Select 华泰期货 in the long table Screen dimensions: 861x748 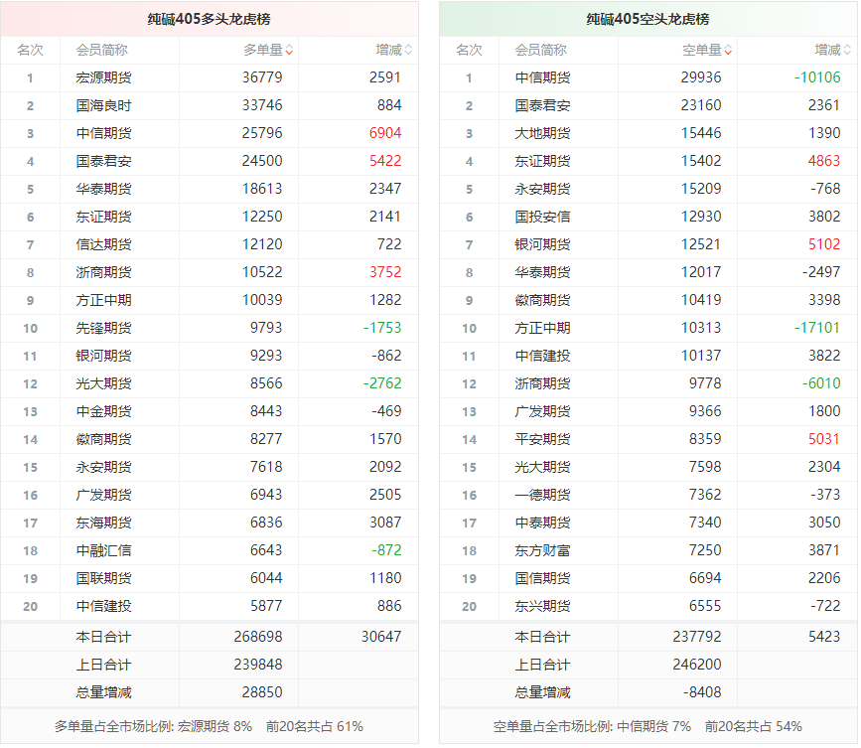pyautogui.click(x=104, y=189)
